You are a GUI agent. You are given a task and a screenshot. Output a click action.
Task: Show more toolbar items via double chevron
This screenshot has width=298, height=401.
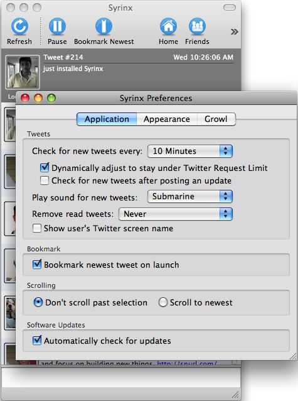tap(234, 31)
